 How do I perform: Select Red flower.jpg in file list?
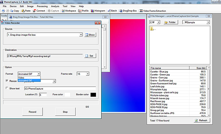(158, 101)
